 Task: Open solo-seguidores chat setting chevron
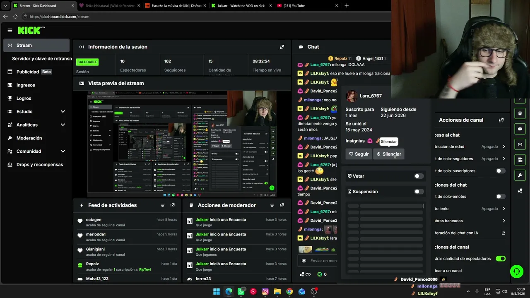tap(504, 159)
